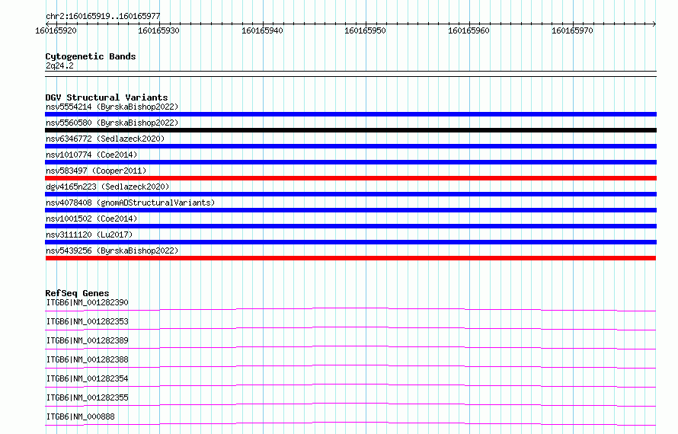Click the blue bar under nsv4078408

(x=350, y=210)
